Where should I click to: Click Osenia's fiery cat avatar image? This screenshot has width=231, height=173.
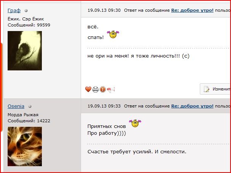25,147
